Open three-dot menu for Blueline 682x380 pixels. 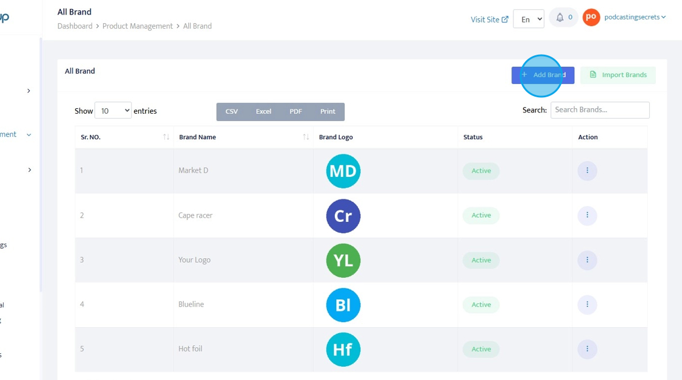coord(587,305)
